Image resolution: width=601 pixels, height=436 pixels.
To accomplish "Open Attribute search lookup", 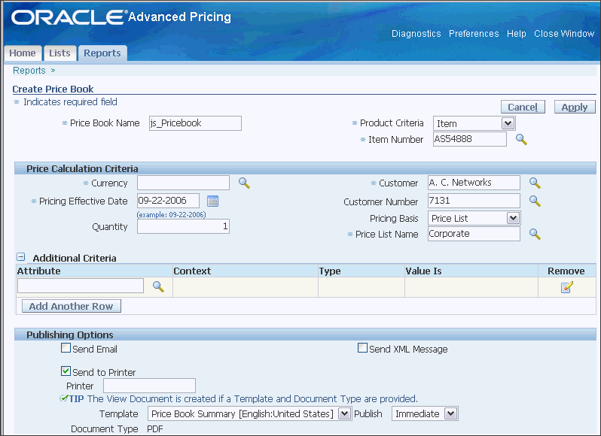I will (158, 286).
